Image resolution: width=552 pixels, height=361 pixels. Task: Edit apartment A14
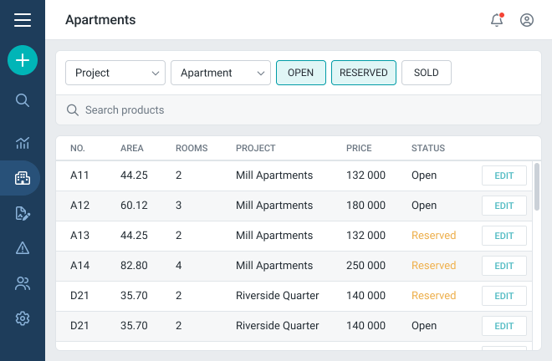(504, 266)
